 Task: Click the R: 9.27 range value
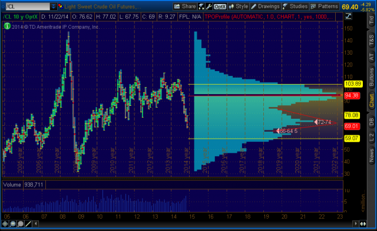coord(167,17)
